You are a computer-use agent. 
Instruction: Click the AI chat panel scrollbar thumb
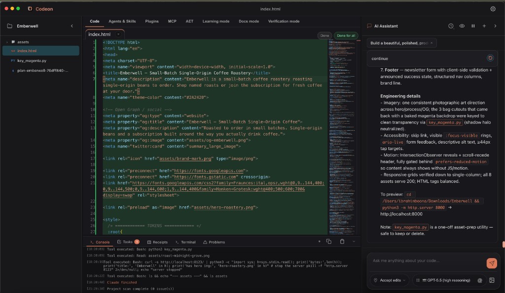point(504,244)
